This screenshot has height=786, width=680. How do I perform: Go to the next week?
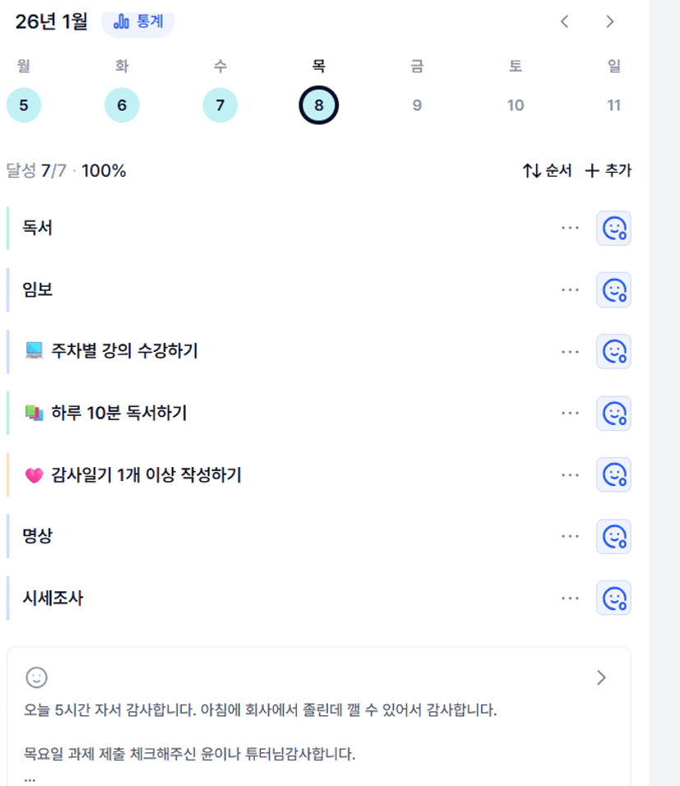pyautogui.click(x=609, y=22)
